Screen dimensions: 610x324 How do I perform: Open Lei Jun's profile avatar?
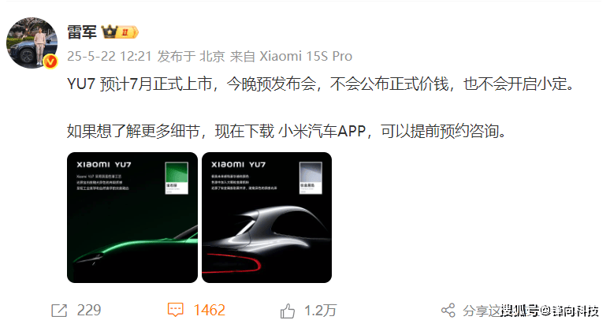tap(32, 43)
